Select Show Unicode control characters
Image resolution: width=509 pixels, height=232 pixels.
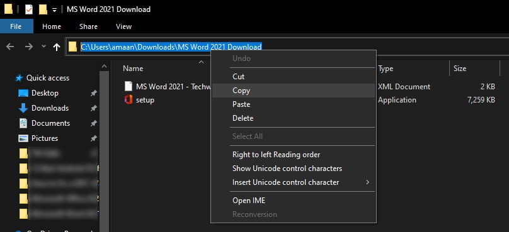(x=293, y=168)
